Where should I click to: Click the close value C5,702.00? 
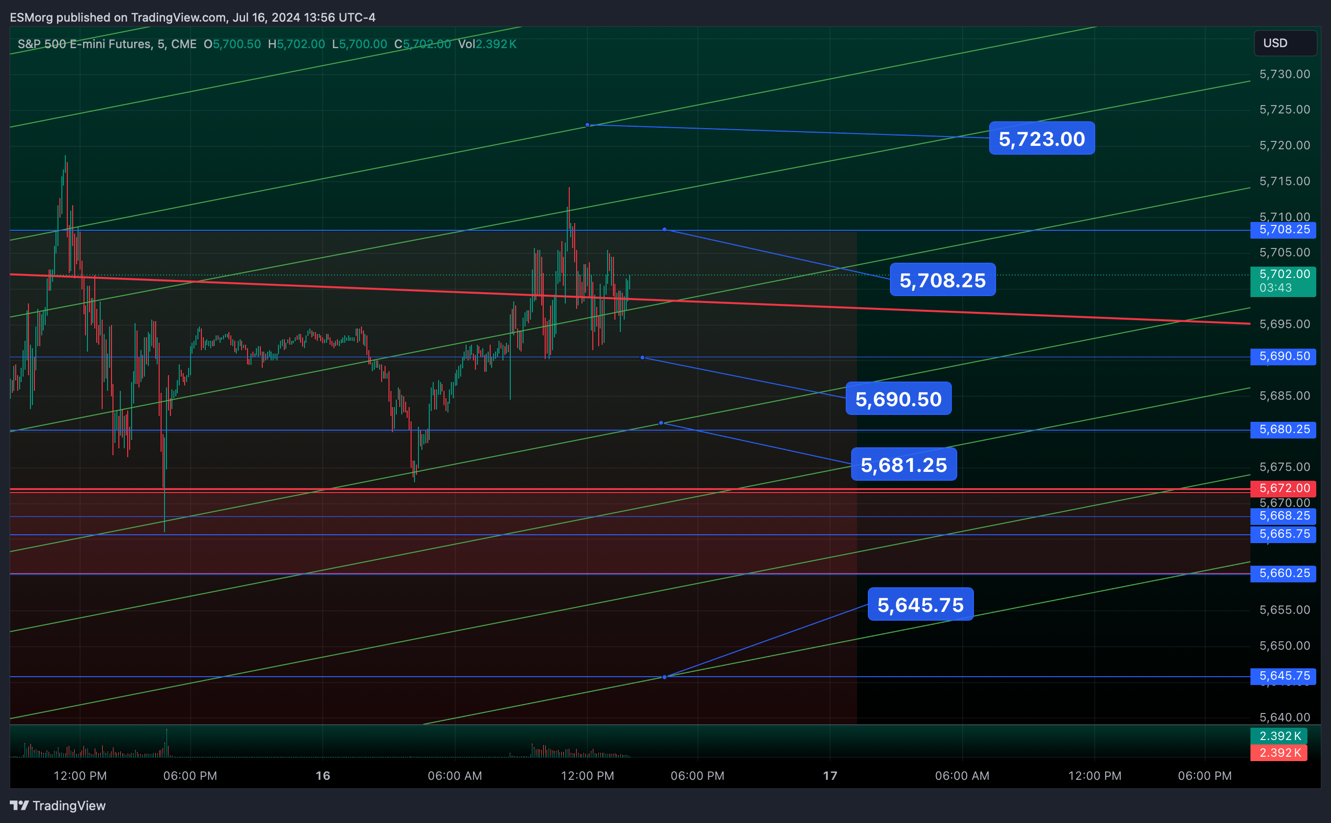tap(422, 44)
